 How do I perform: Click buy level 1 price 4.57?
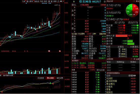87,21
